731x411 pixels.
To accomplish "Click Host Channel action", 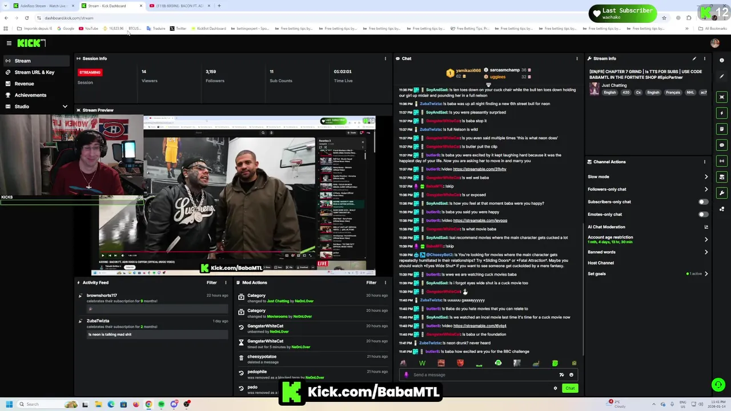I will point(601,263).
